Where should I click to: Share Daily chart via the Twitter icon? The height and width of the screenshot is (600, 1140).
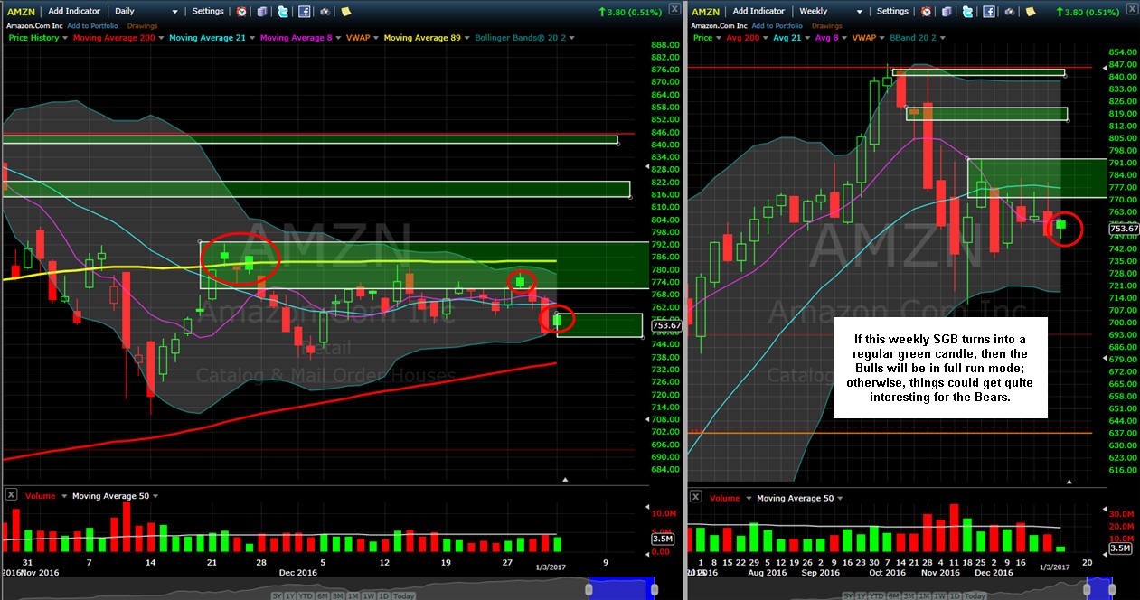(283, 12)
